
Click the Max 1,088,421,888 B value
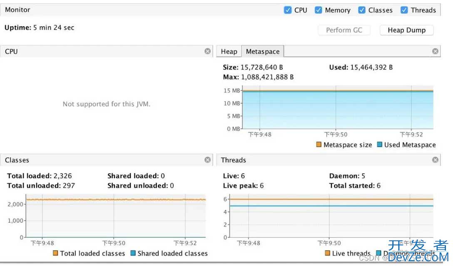pyautogui.click(x=267, y=77)
